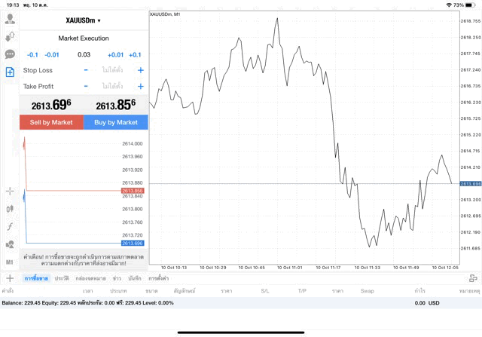This screenshot has width=482, height=337.
Task: Click the Stop Loss value field
Action: tap(113, 70)
